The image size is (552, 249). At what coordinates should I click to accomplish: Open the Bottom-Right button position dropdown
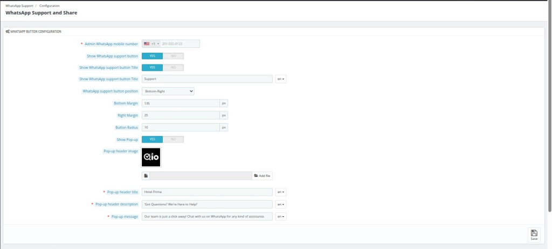click(x=168, y=91)
